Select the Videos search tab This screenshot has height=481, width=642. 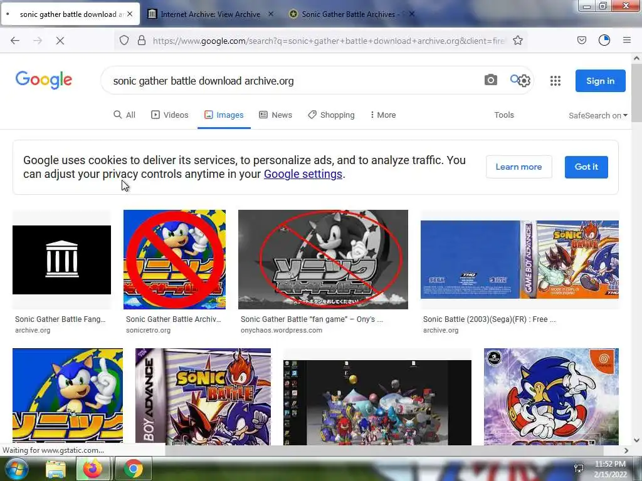click(170, 115)
